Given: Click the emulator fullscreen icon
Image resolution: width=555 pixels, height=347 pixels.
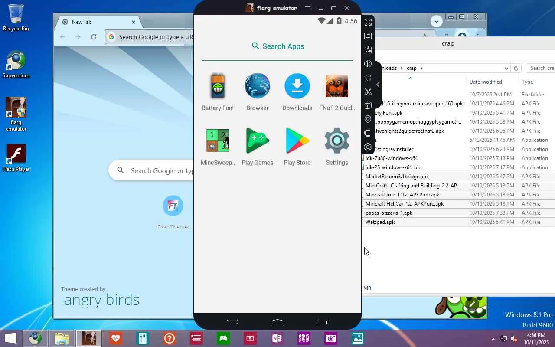Looking at the screenshot, I should (x=368, y=22).
